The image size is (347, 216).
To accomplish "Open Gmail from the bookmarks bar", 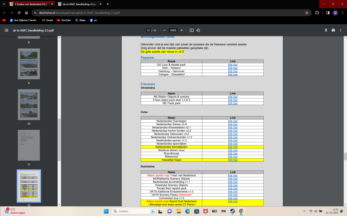I will pyautogui.click(x=46, y=20).
